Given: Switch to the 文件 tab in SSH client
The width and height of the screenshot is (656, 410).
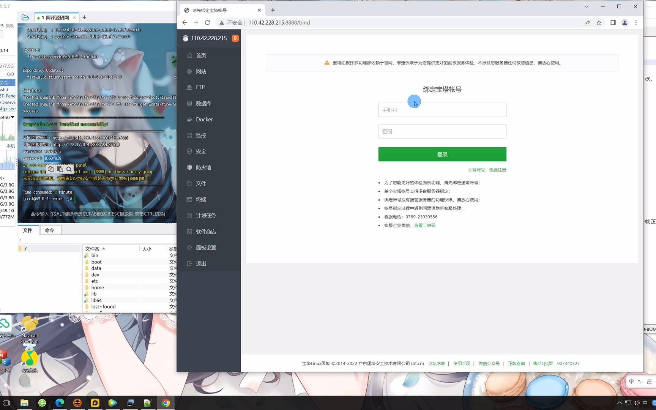Looking at the screenshot, I should coord(28,230).
